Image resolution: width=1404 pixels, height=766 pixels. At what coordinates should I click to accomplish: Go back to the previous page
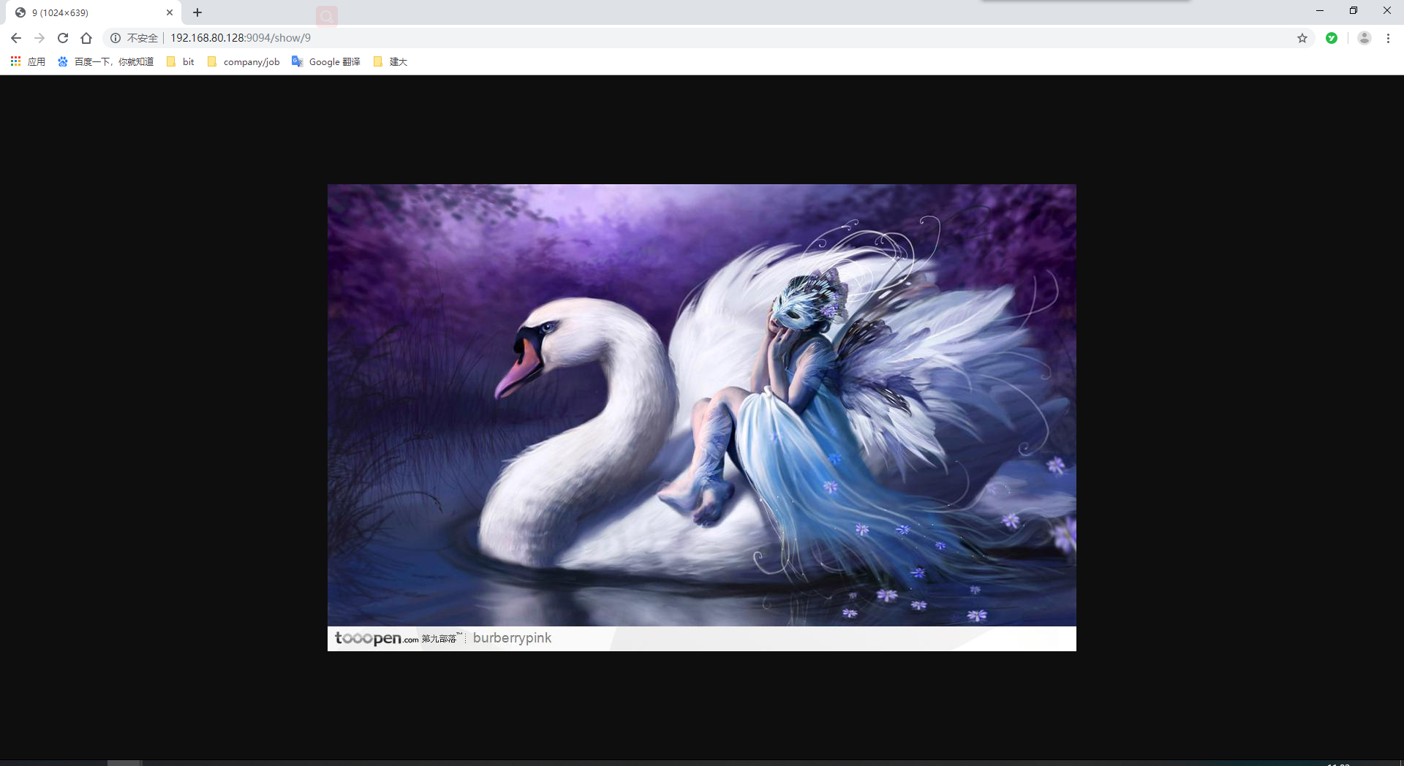click(16, 38)
